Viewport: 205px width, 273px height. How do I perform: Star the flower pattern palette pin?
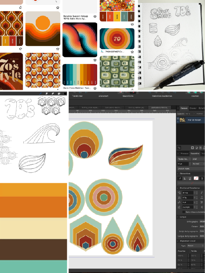(132, 24)
